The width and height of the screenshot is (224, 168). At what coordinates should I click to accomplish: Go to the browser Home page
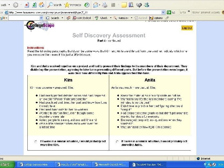pos(42,5)
